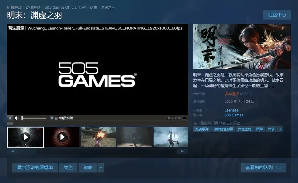The height and width of the screenshot is (183, 298).
Task: Open 社区中心 community hub
Action: point(277,15)
